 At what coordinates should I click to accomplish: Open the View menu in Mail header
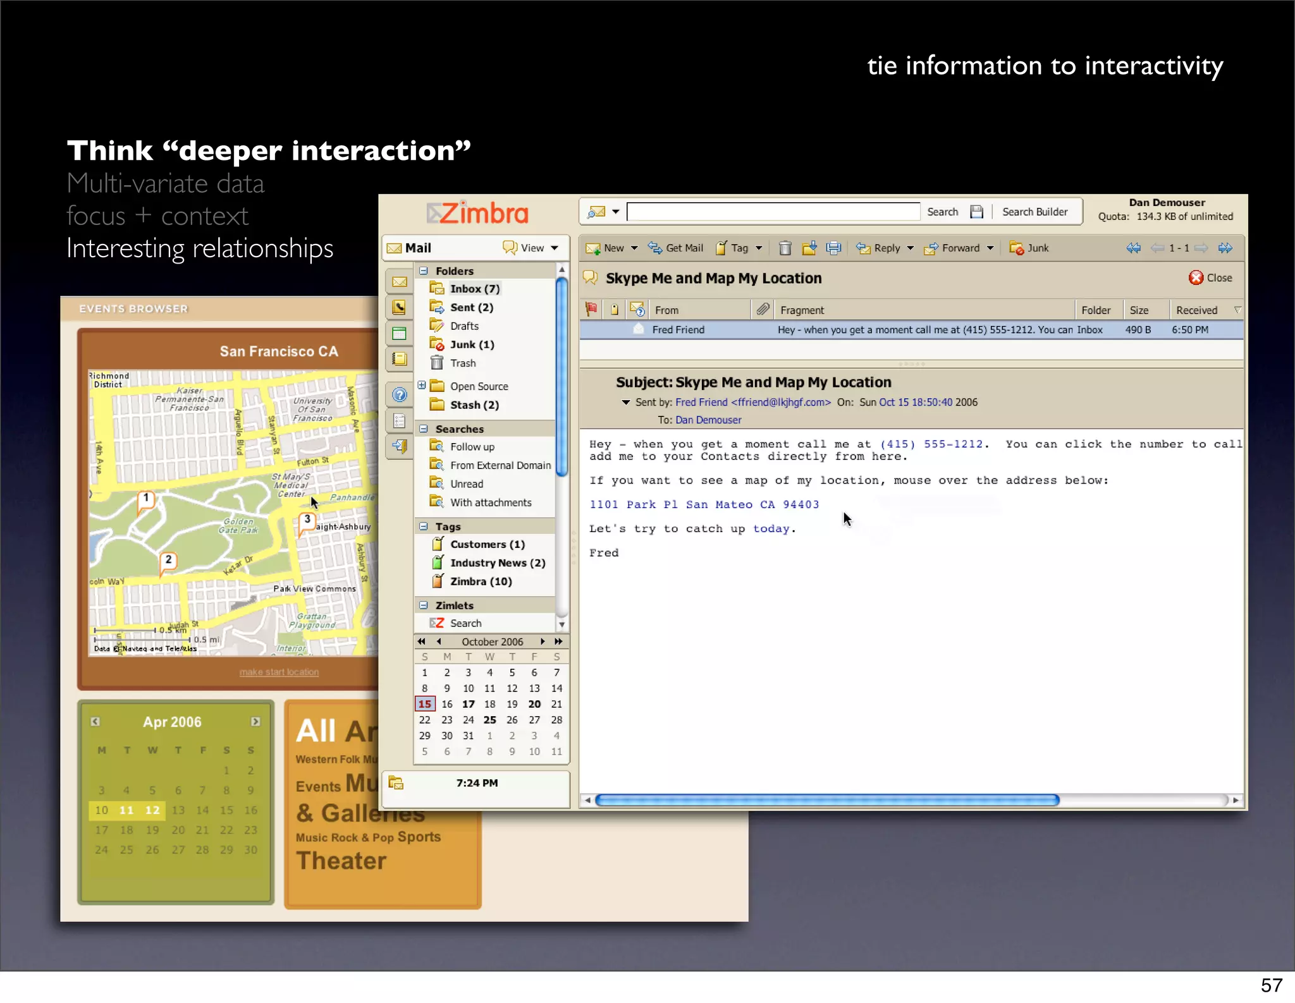click(x=531, y=248)
